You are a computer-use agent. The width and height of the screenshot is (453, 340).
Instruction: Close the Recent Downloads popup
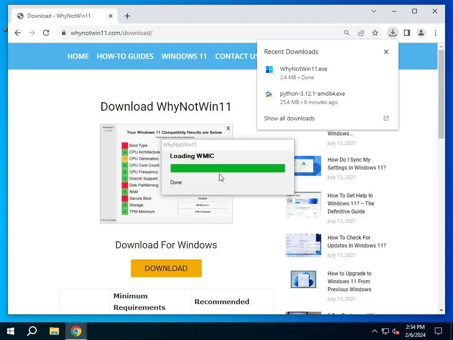point(386,52)
